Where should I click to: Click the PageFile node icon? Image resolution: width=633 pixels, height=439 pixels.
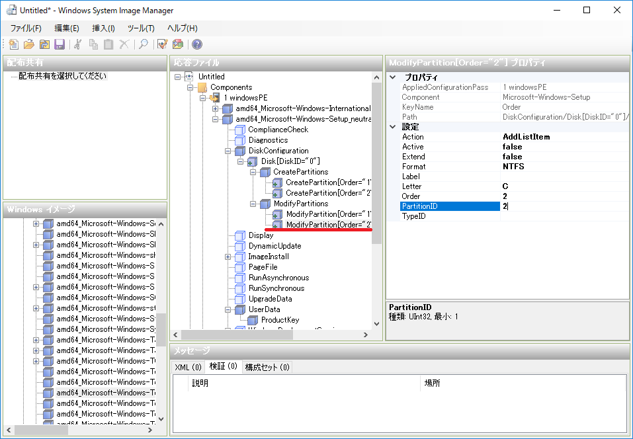click(x=240, y=267)
